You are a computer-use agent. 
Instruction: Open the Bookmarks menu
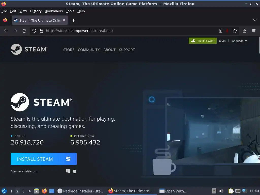coord(54,11)
